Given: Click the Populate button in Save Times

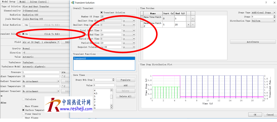Looking at the screenshot, I should (x=125, y=80).
